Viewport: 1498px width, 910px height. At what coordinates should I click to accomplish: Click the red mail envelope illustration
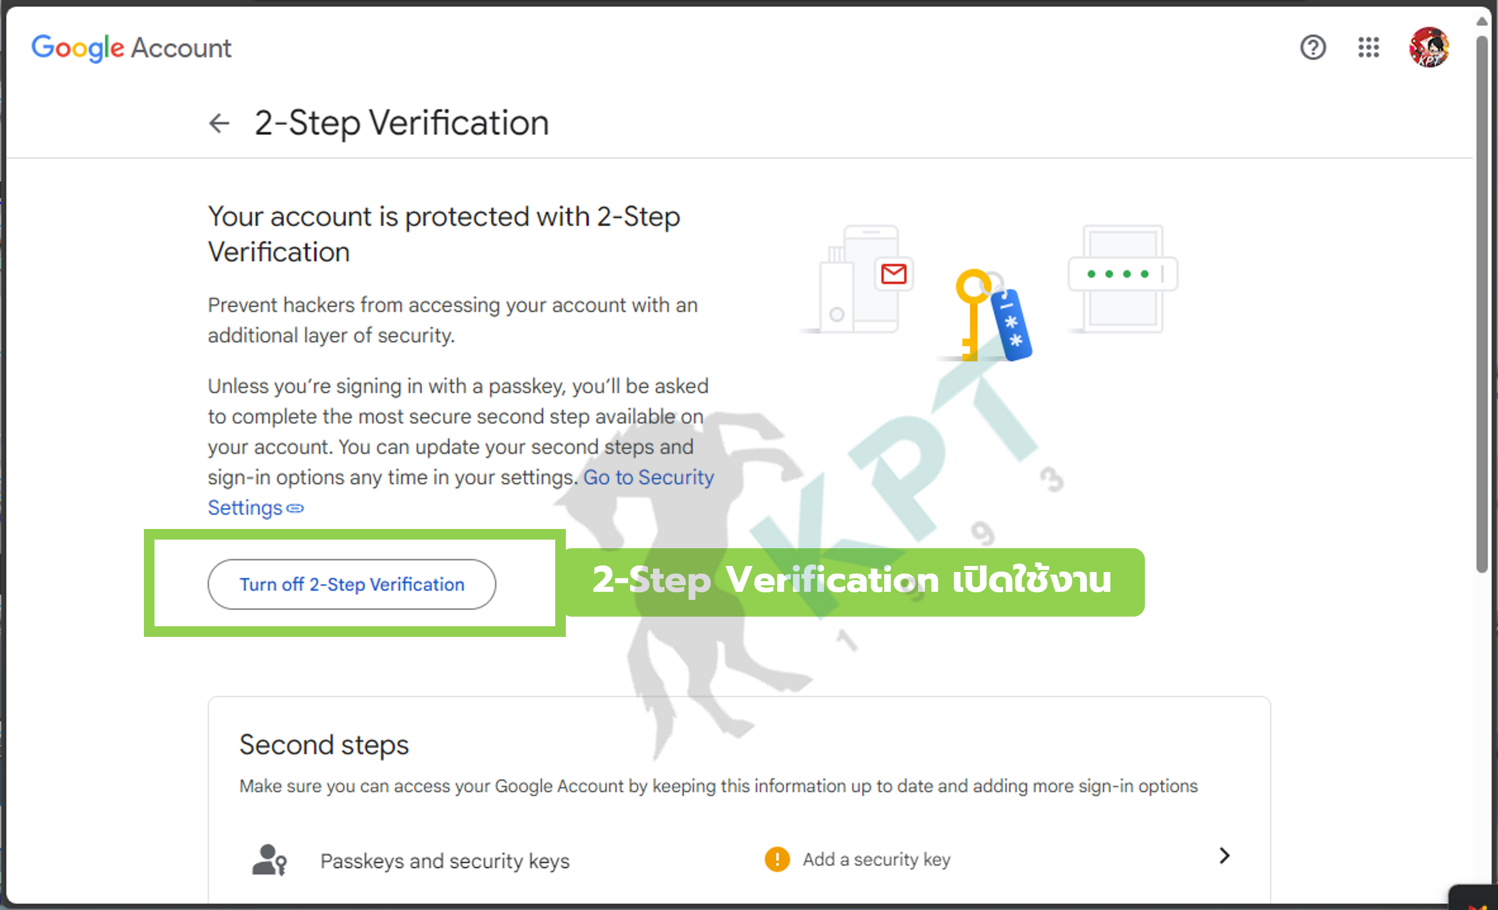click(893, 274)
